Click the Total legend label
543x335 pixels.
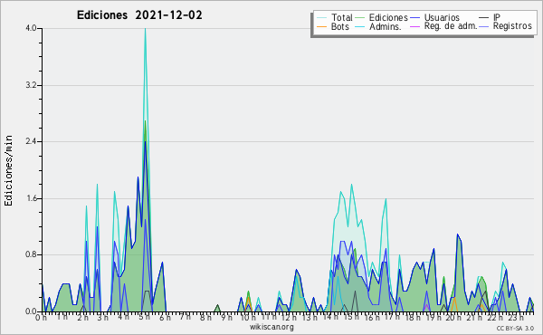342,17
